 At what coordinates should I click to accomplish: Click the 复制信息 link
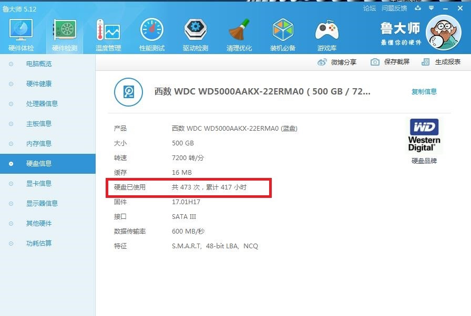424,91
